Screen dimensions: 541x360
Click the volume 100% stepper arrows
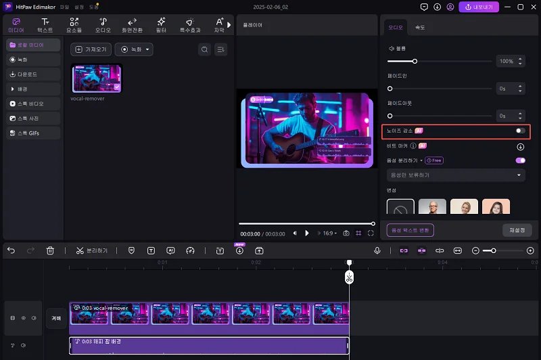click(x=520, y=61)
